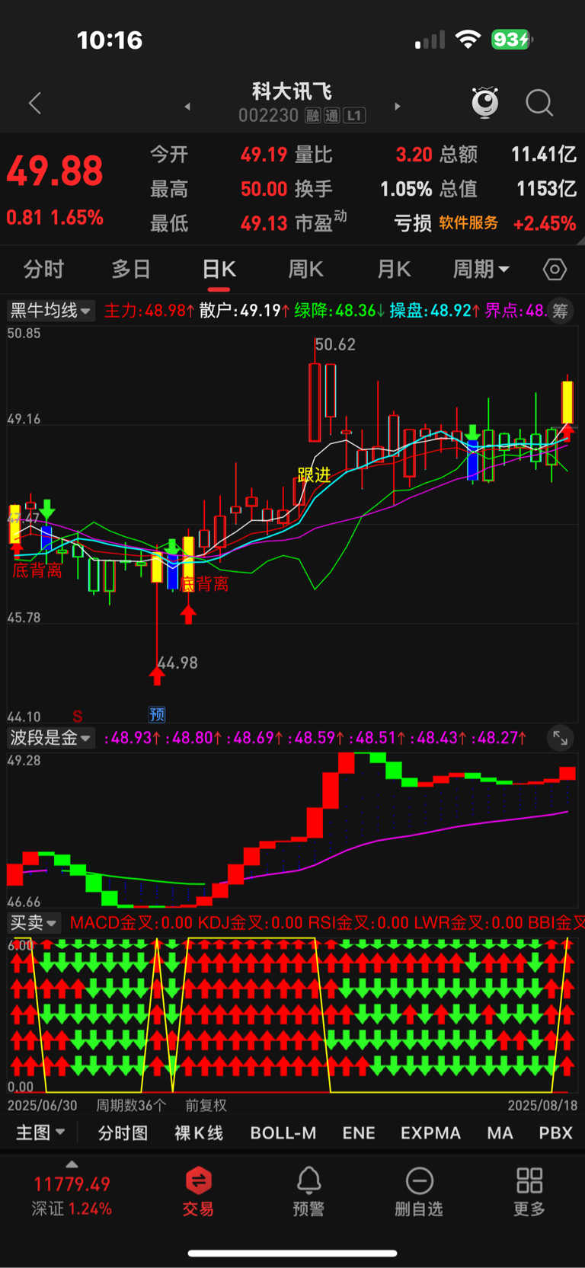The image size is (585, 1268).
Task: Tap the stock name 科大讯飞
Action: (292, 91)
